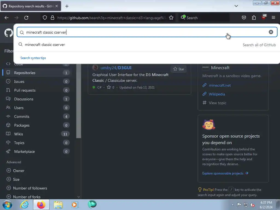This screenshot has height=210, width=280.
Task: Click the Commits count badge 4
Action: (66, 116)
